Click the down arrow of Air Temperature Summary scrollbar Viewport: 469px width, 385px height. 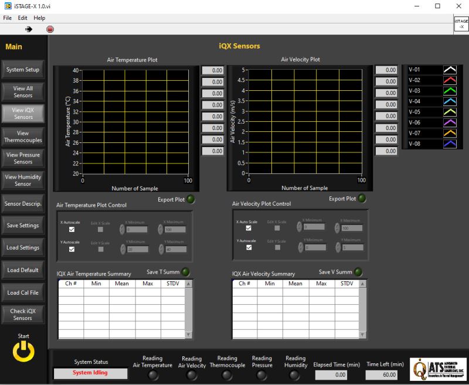[189, 335]
